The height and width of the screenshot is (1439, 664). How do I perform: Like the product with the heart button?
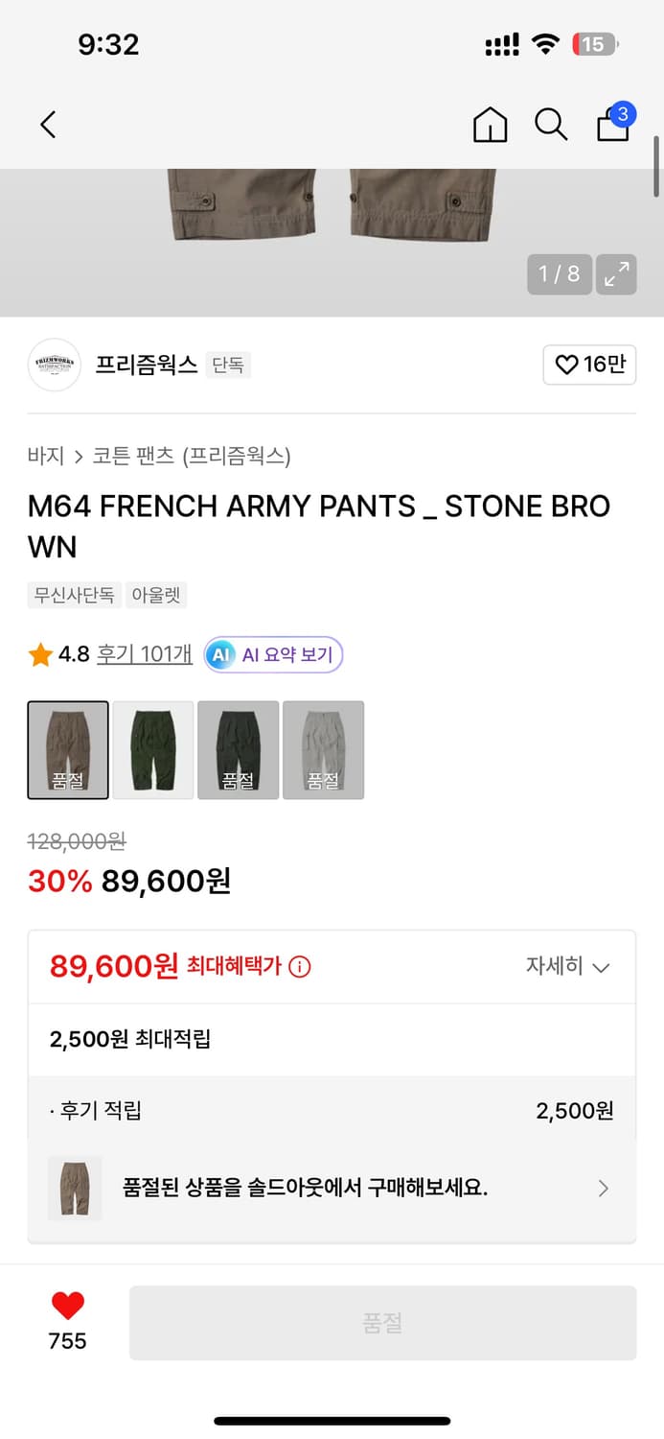click(65, 1305)
